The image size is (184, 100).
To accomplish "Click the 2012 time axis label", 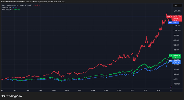I will tap(80, 90).
